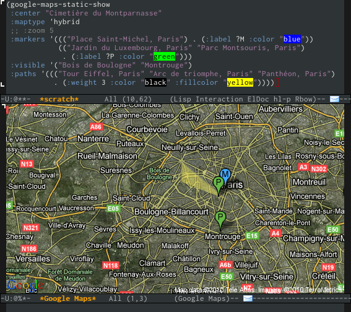Click the mail envelope icon in Google Maps mode line
Image resolution: width=351 pixels, height=312 pixels.
248,298
